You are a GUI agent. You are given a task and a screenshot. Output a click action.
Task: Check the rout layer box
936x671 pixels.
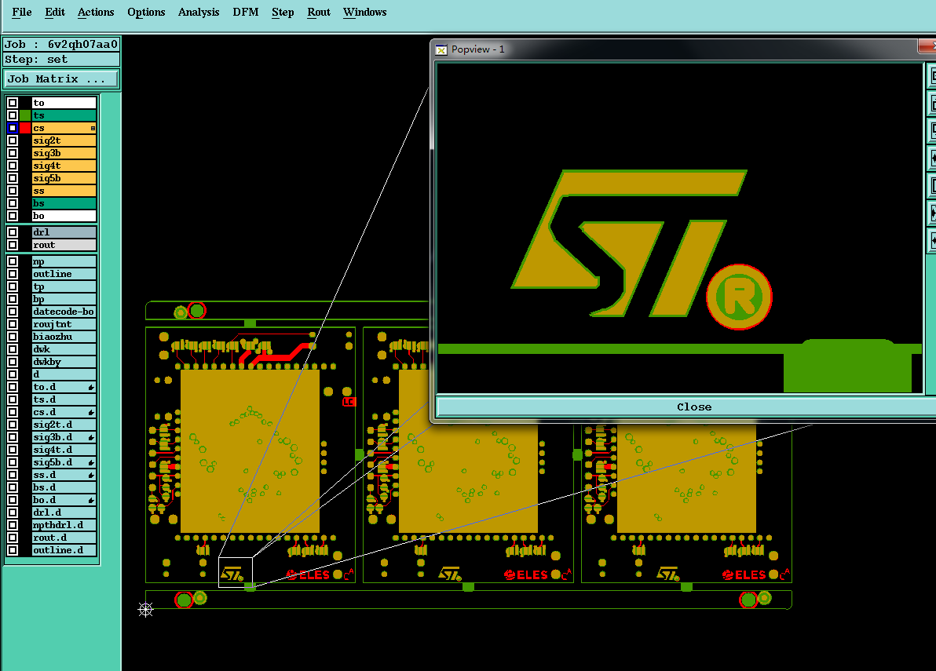pyautogui.click(x=13, y=245)
